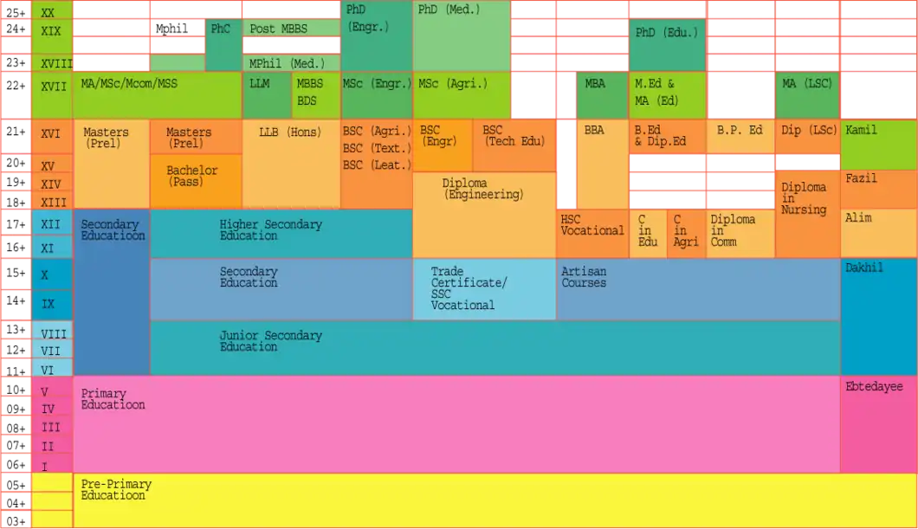Open the MA/MSc/Mcom/MSS block
918x529 pixels.
(x=156, y=95)
